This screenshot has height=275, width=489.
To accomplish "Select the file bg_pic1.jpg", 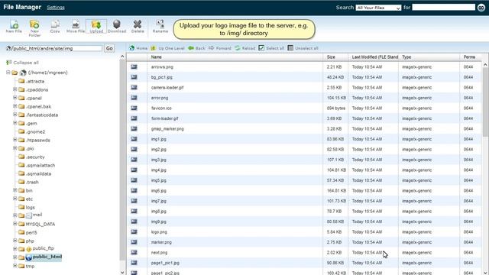I will pyautogui.click(x=162, y=77).
